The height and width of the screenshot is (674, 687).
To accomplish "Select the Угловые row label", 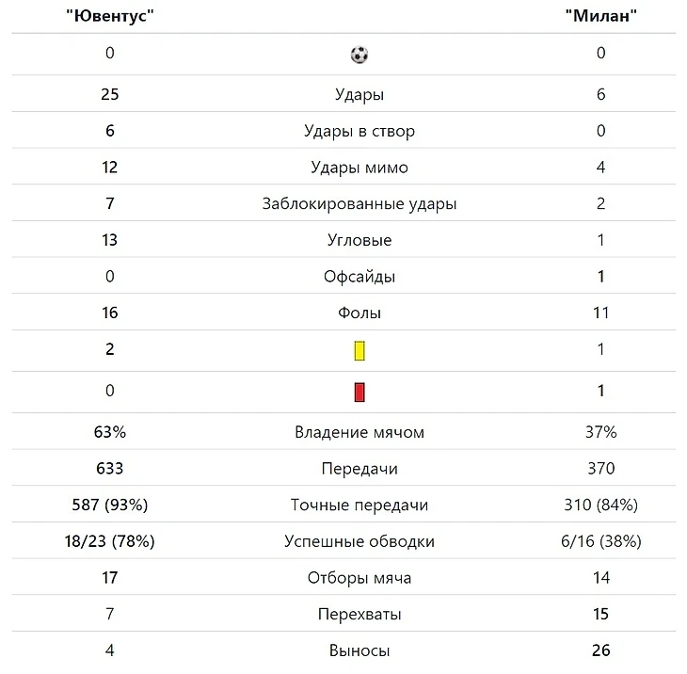I will (x=359, y=240).
